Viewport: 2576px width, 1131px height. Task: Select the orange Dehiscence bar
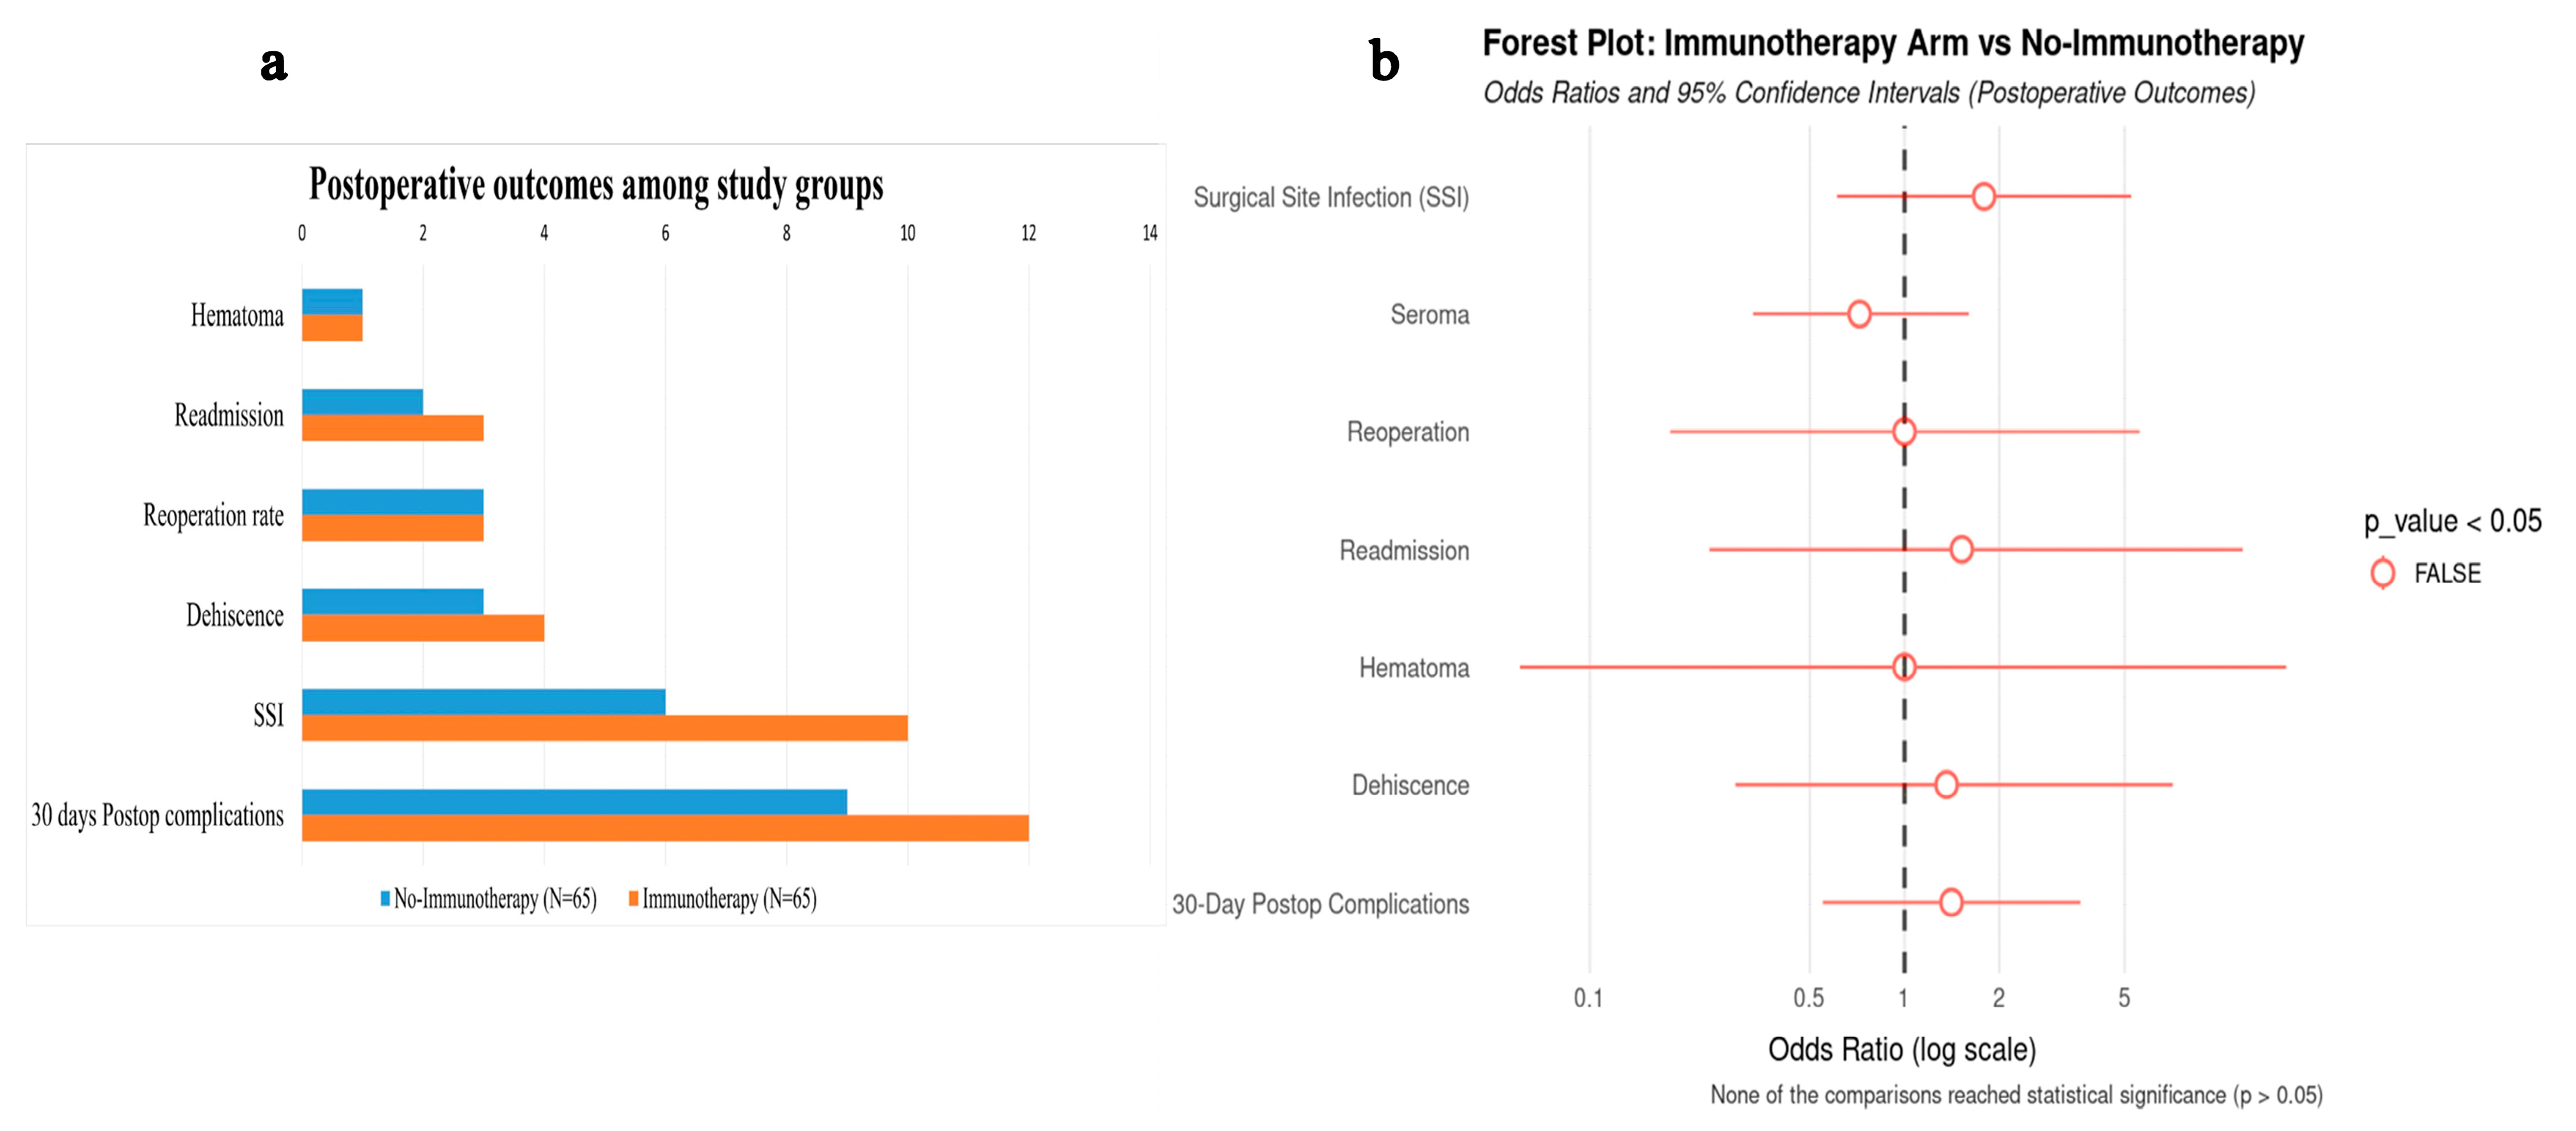423,628
